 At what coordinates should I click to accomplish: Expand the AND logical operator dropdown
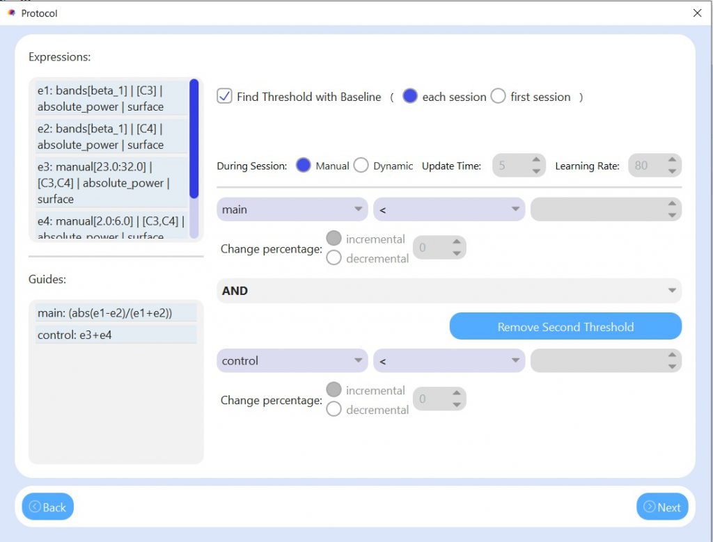coord(449,291)
